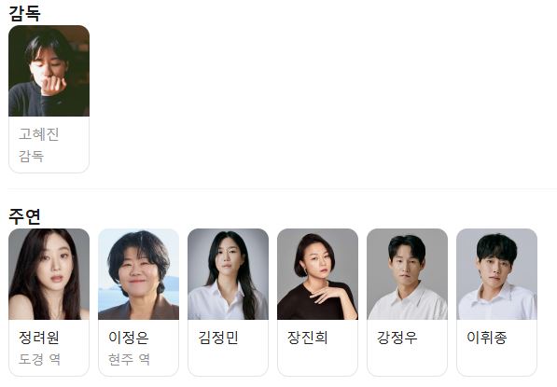The width and height of the screenshot is (557, 387).
Task: Click the 김정민 name link
Action: tap(218, 338)
